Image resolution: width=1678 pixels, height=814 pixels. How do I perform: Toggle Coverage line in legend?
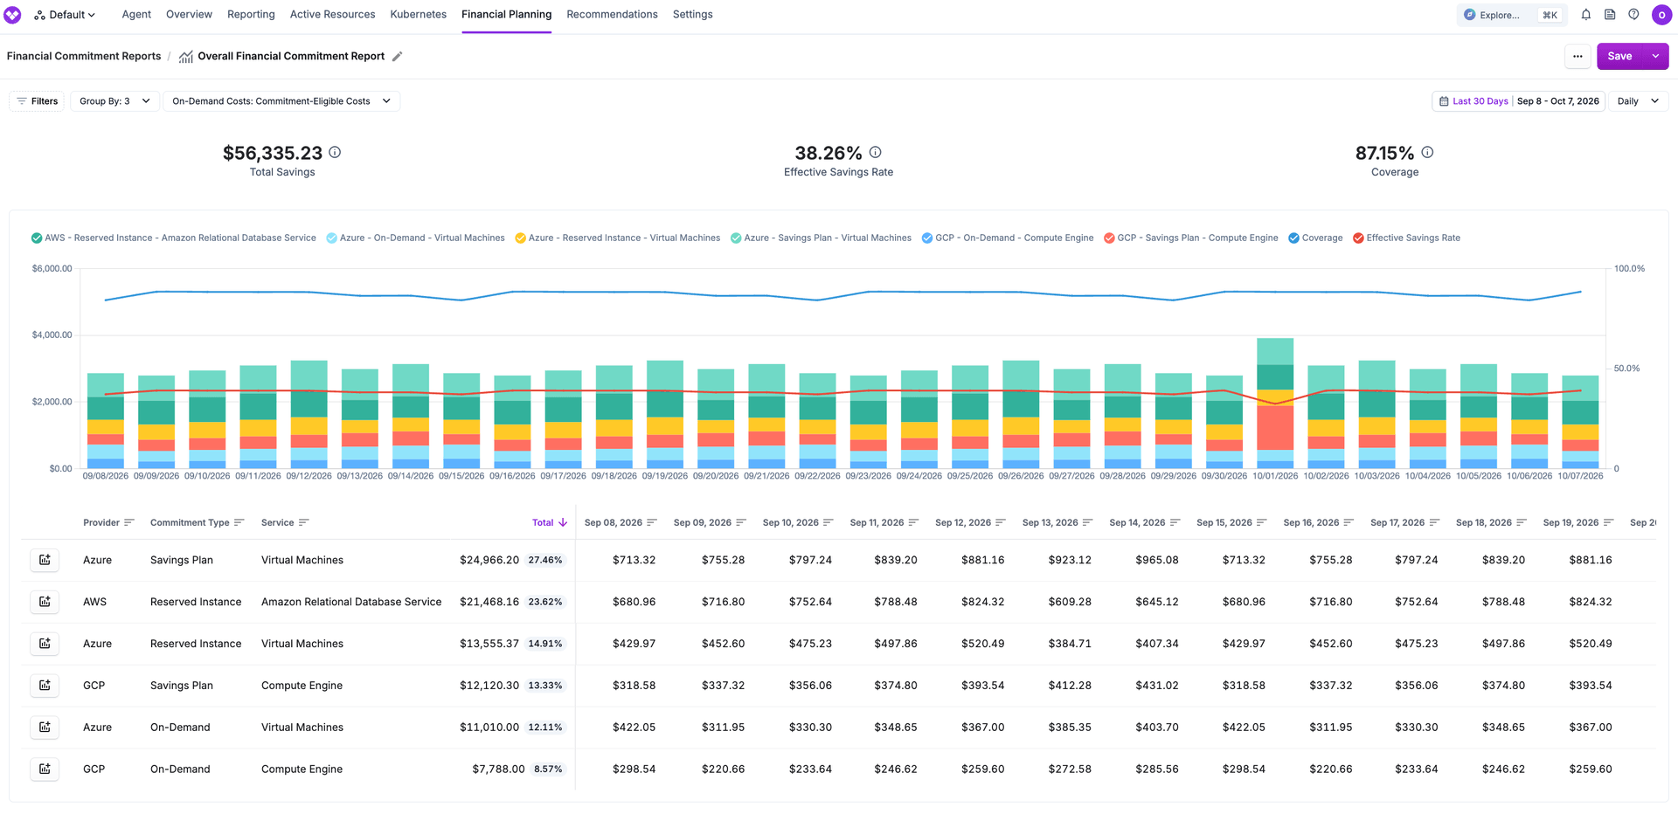click(1315, 238)
